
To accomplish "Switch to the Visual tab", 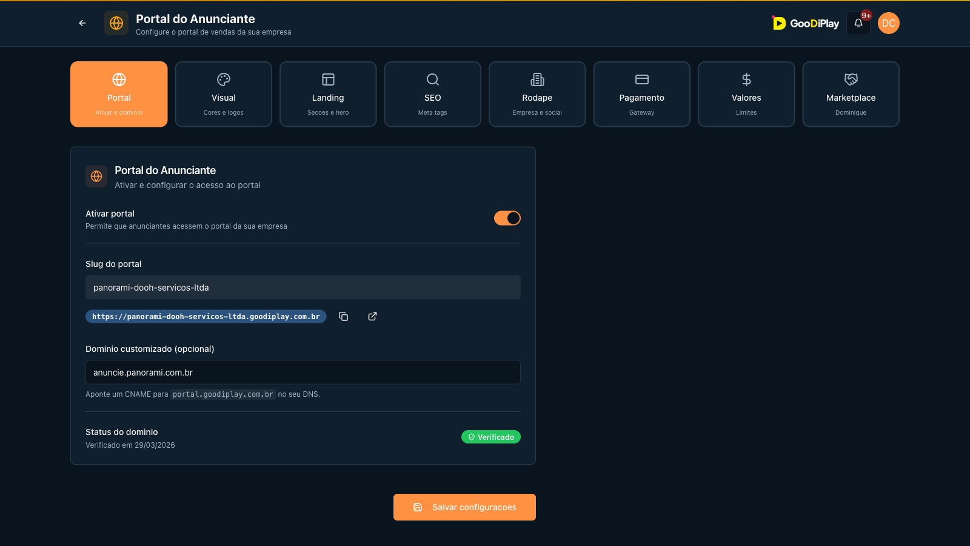I will tap(224, 94).
